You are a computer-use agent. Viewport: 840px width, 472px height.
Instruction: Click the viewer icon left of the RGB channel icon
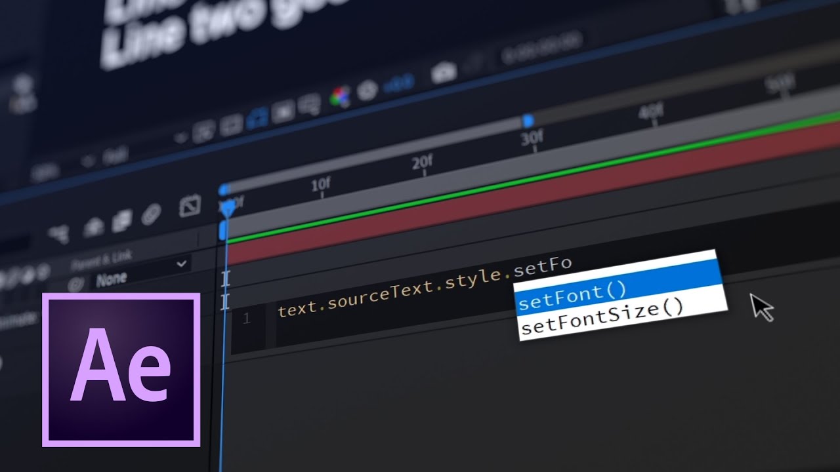(308, 105)
